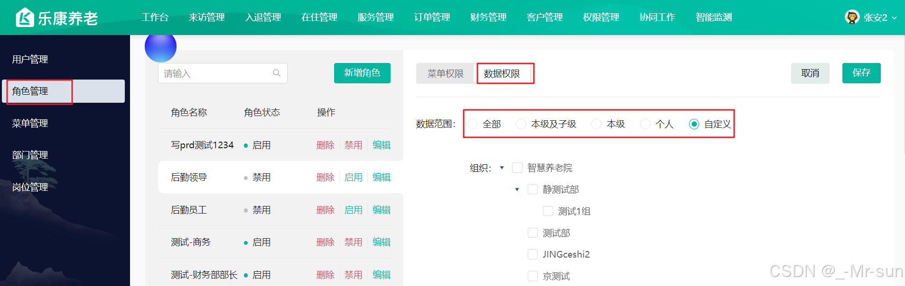905x286 pixels.
Task: Go to 部门管理 in the sidebar
Action: [x=30, y=155]
